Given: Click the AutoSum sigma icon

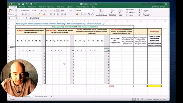Looking at the screenshot, I should point(140,9).
